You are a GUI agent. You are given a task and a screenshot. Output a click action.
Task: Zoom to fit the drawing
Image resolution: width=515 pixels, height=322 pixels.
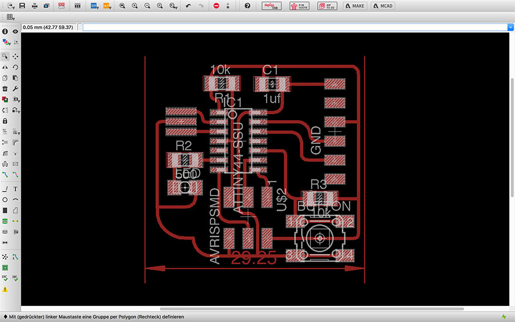[122, 6]
